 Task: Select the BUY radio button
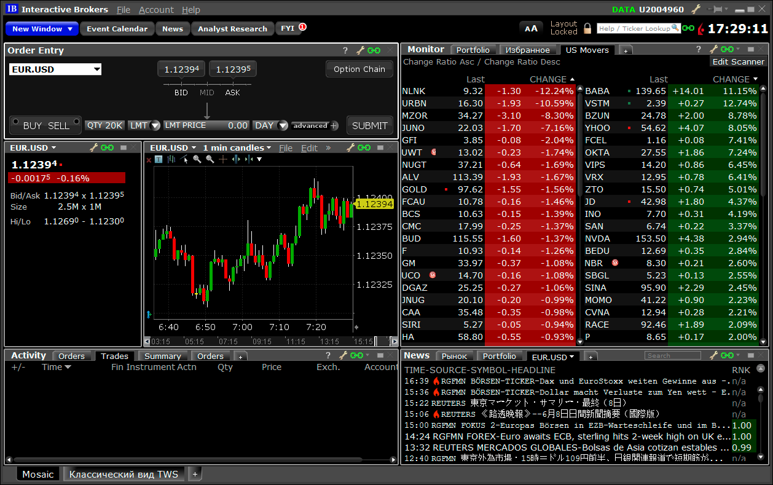click(15, 121)
